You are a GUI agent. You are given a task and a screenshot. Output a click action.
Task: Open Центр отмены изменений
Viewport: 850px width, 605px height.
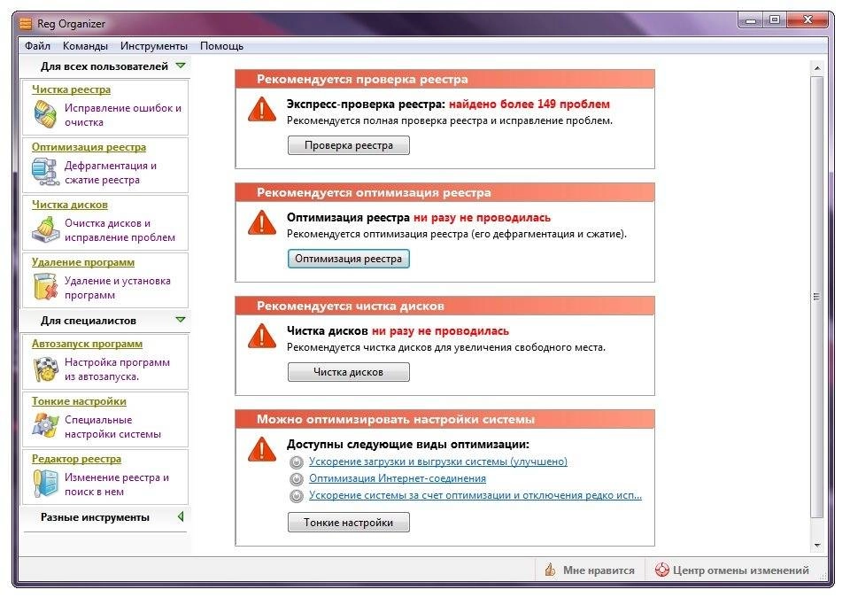tap(732, 570)
